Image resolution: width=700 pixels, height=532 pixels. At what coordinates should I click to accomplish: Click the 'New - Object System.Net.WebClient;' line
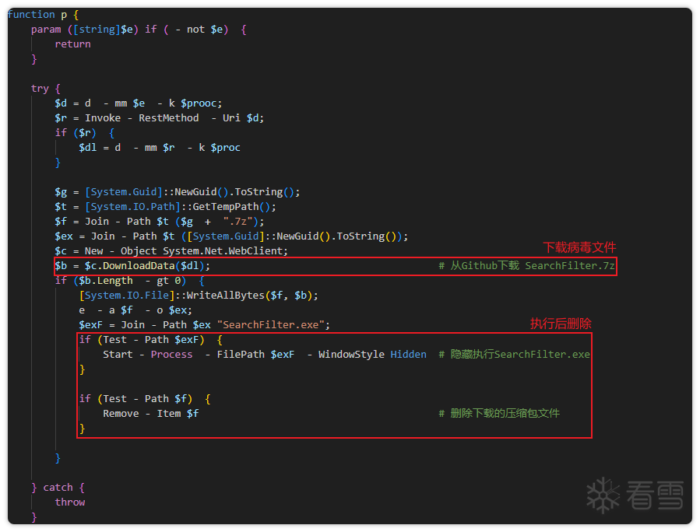click(x=171, y=251)
